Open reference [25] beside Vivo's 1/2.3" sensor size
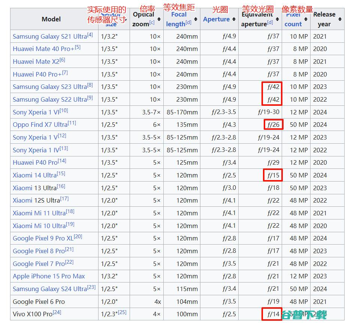The width and height of the screenshot is (348, 323). (122, 312)
